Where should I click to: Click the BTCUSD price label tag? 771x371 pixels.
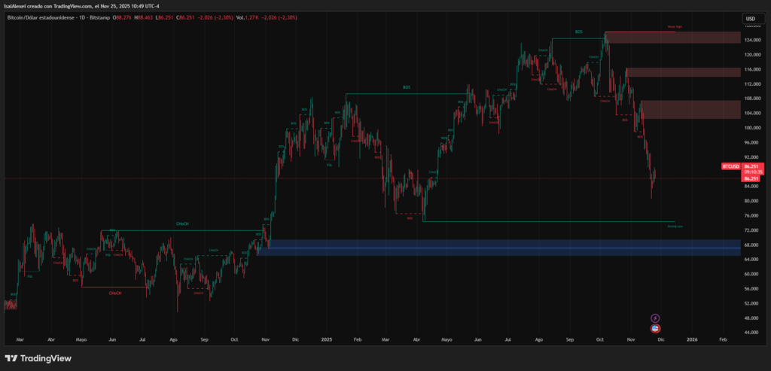click(730, 166)
